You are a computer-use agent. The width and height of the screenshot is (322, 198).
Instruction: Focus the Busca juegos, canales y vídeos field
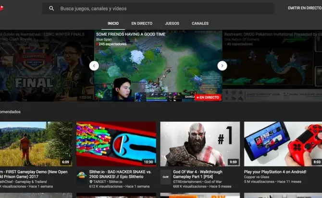coord(158,9)
